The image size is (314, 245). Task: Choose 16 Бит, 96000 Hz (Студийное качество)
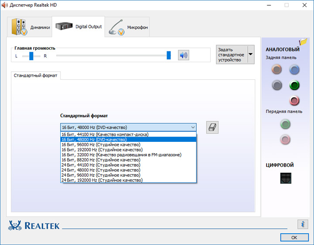pos(128,144)
